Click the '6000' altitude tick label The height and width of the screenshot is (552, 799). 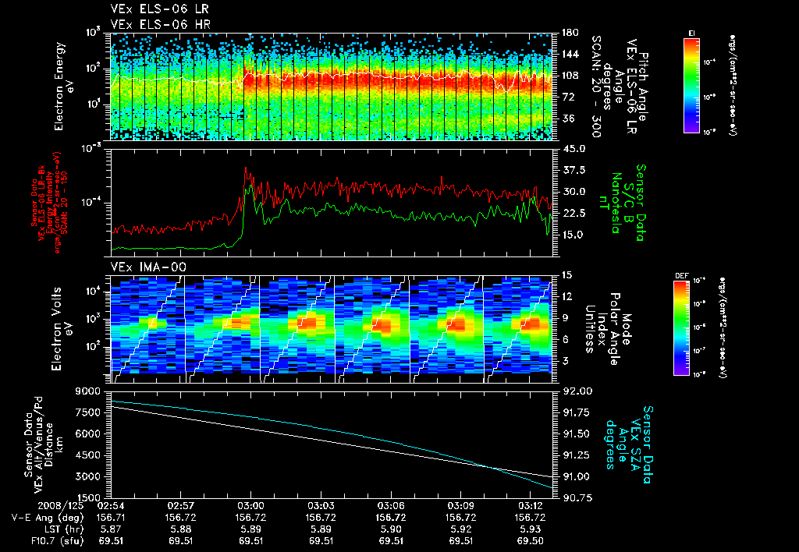click(x=89, y=434)
